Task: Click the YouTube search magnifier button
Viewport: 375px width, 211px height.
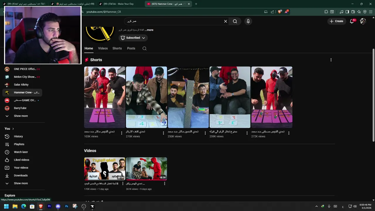Action: pos(235,21)
